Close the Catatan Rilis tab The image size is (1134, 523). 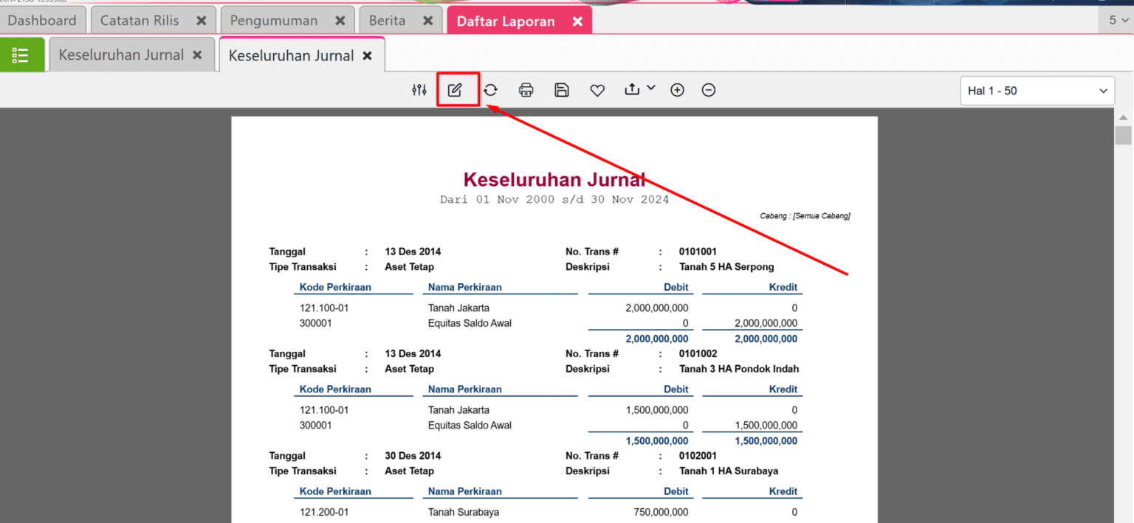pos(202,20)
